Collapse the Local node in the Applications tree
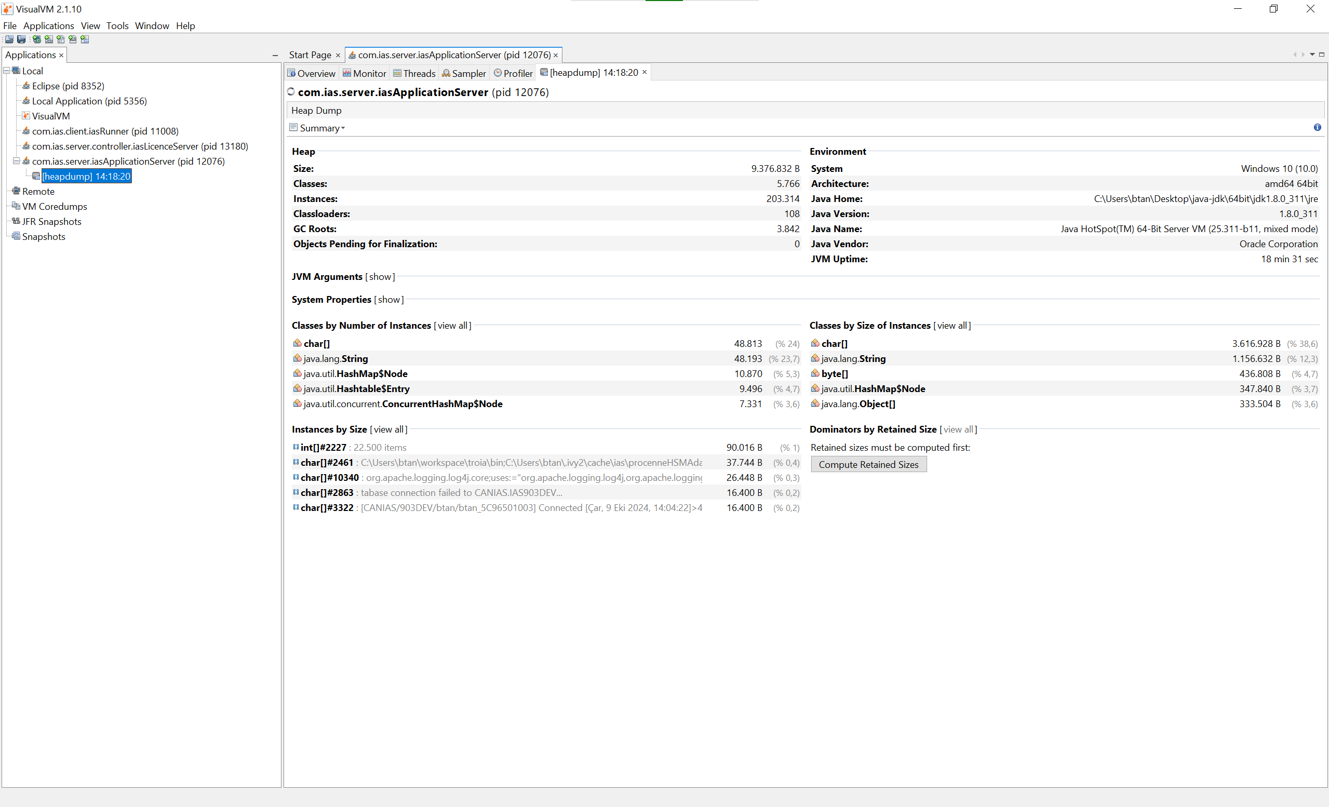The width and height of the screenshot is (1329, 807). tap(6, 70)
